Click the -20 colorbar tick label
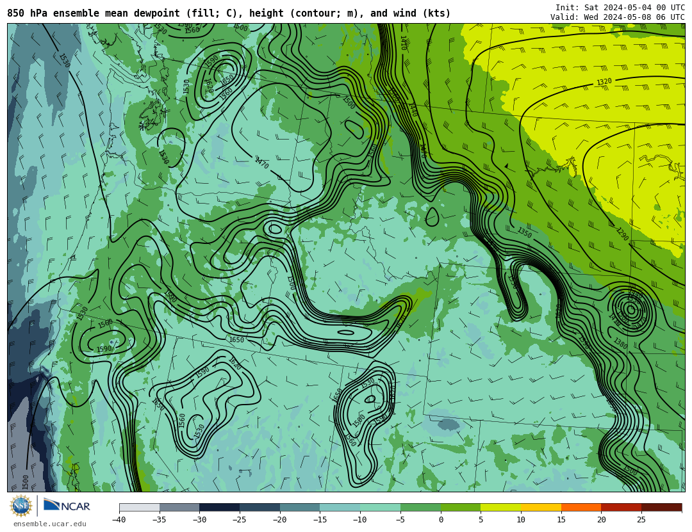692x532 pixels. pos(279,520)
